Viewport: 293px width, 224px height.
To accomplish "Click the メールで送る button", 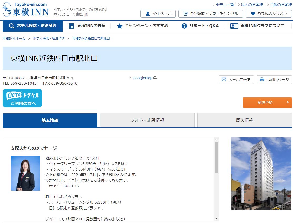I will click(x=236, y=80).
